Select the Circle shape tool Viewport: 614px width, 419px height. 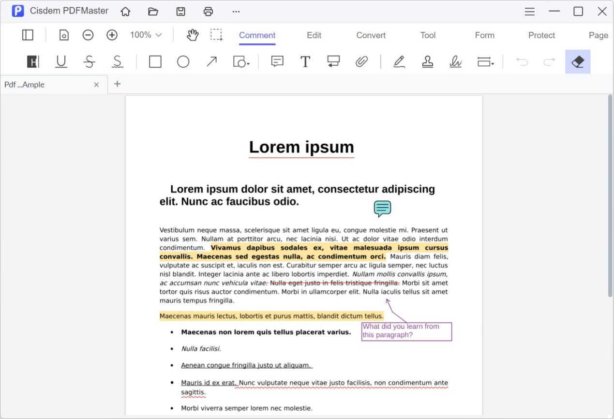coord(183,61)
